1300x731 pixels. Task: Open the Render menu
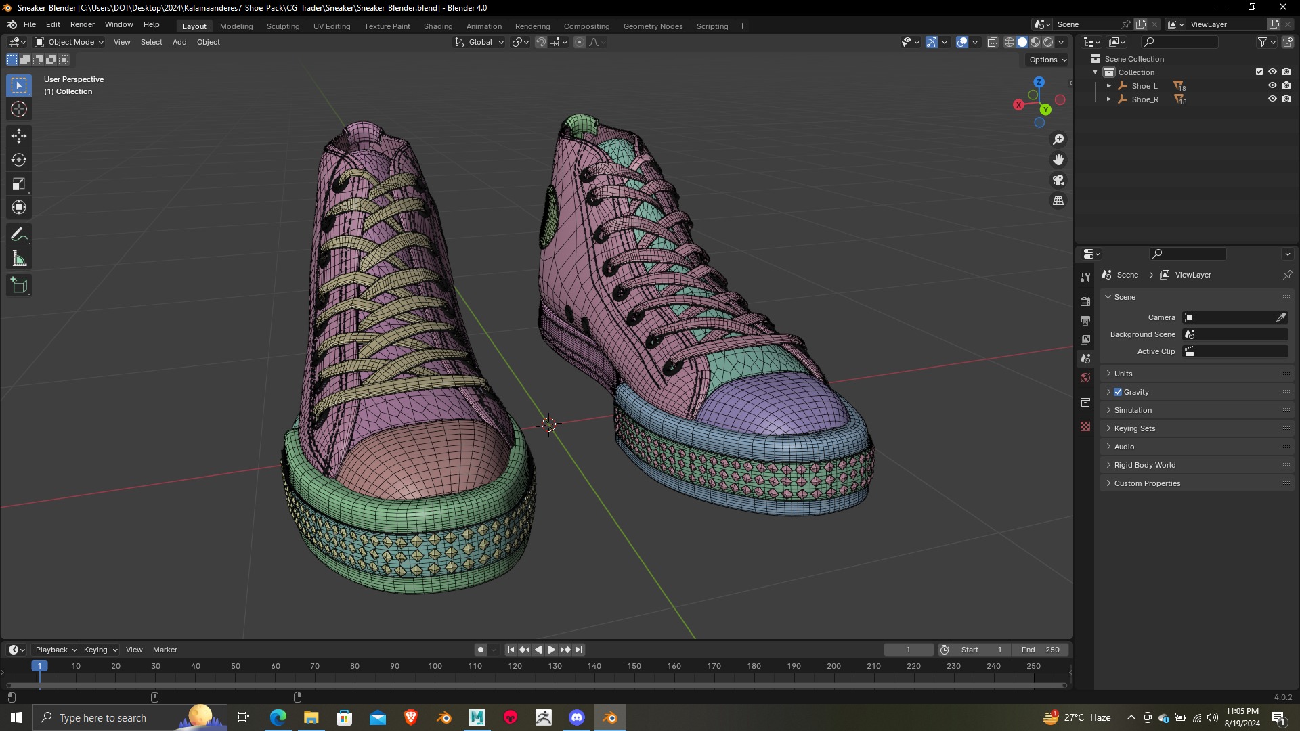(83, 24)
